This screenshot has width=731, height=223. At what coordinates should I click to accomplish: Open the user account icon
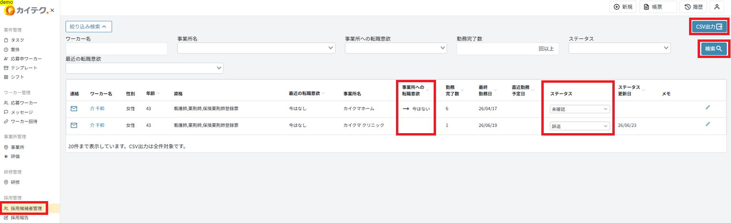click(717, 7)
